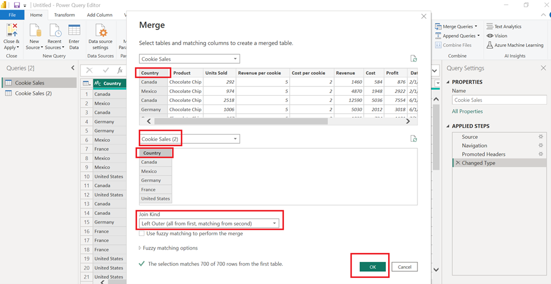Screen dimensions: 551x284
Task: Switch to the Add Column tab
Action: (x=99, y=15)
